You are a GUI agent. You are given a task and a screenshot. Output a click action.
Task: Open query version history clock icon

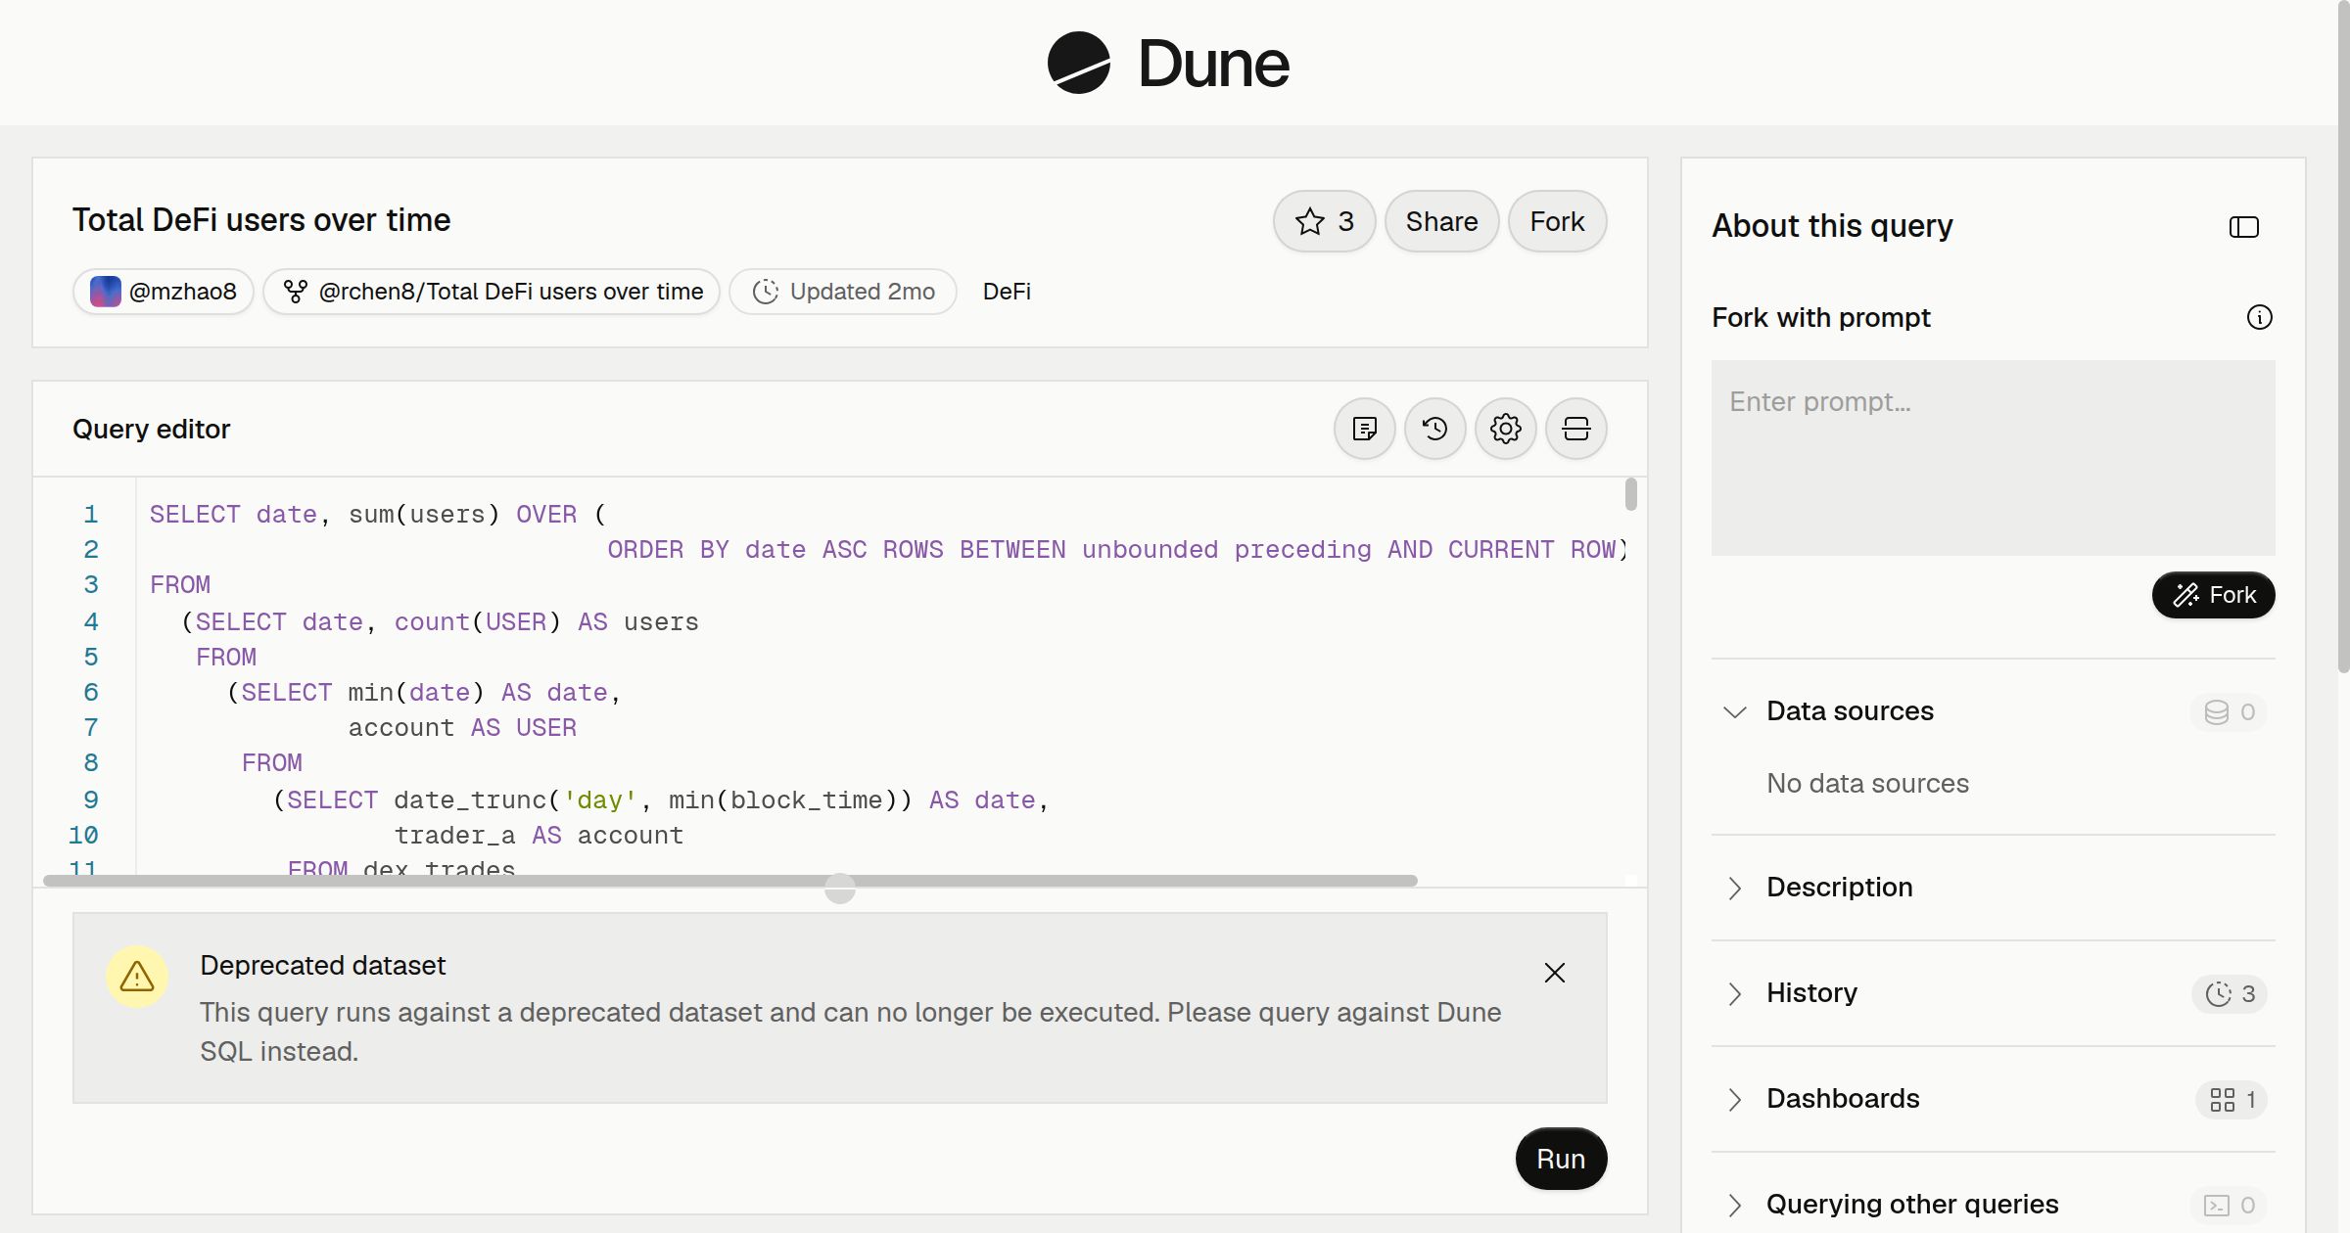(x=1435, y=429)
